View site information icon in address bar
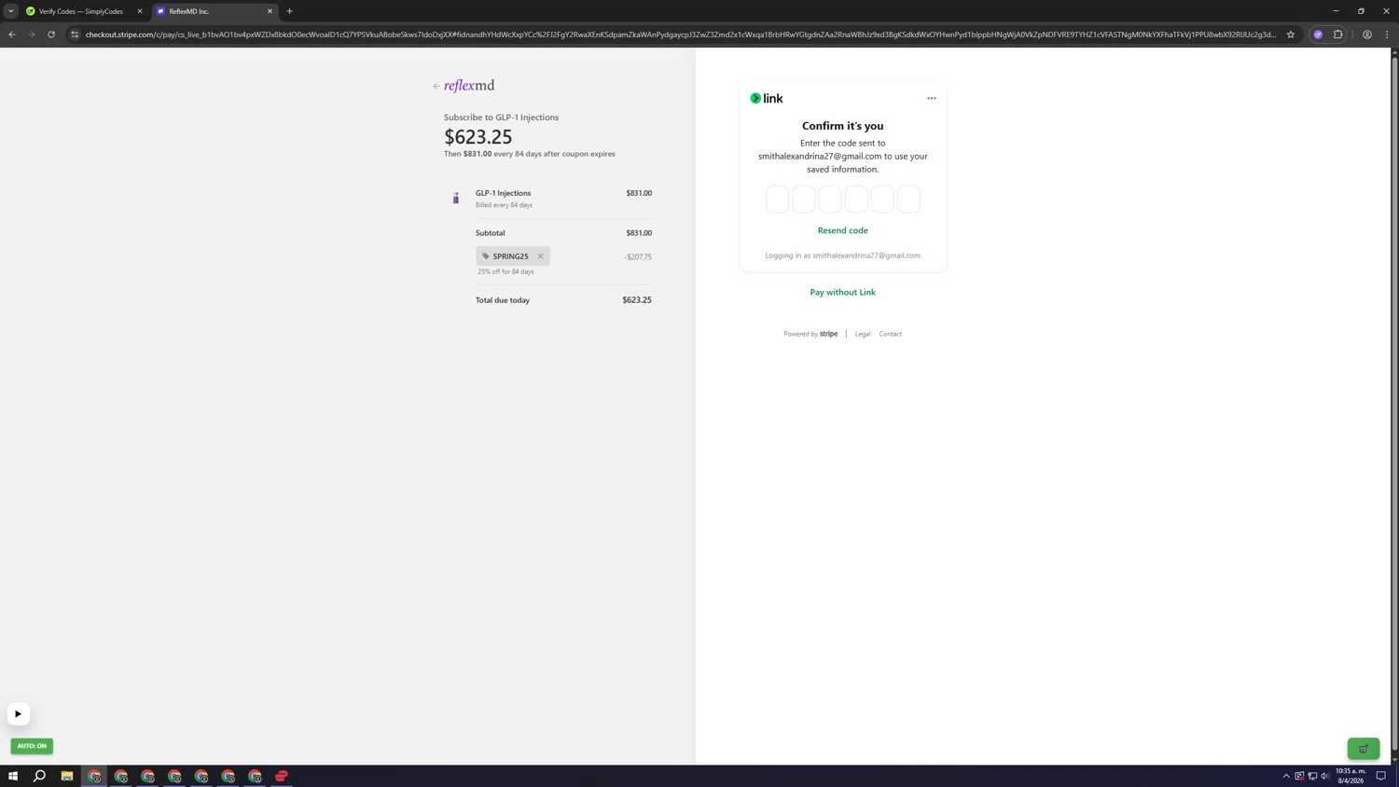The height and width of the screenshot is (787, 1399). click(x=75, y=35)
